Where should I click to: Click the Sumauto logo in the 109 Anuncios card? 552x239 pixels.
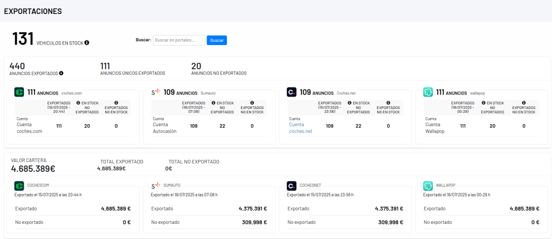point(156,92)
